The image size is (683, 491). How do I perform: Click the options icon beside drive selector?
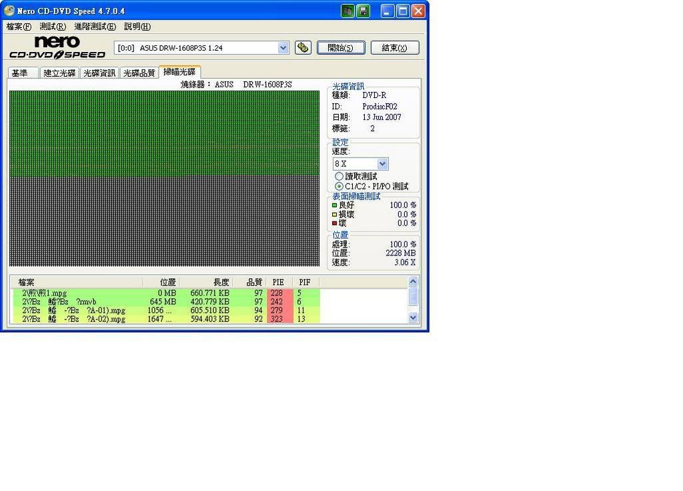click(303, 47)
